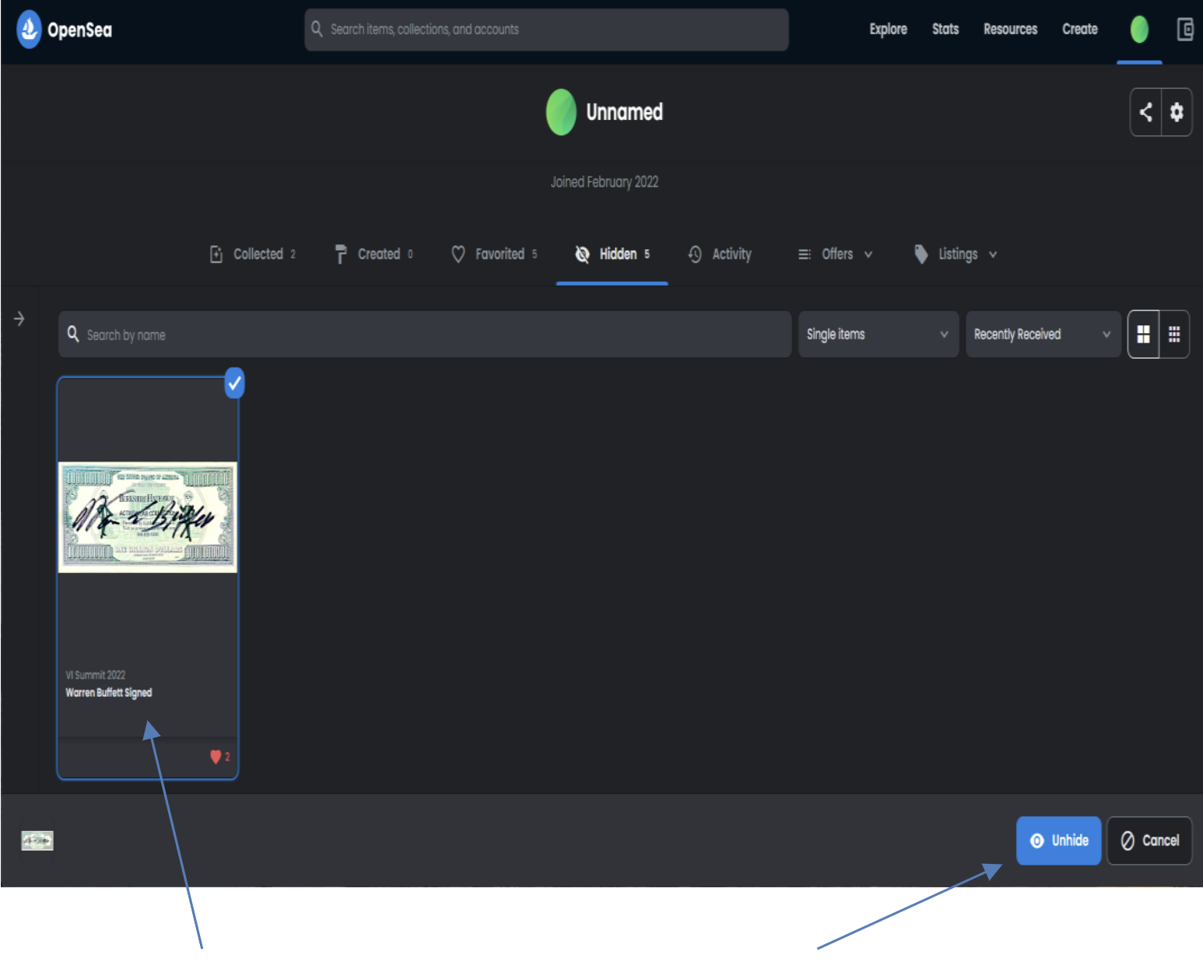Viewport: 1203px width, 962px height.
Task: Focus the top search items field
Action: (x=546, y=30)
